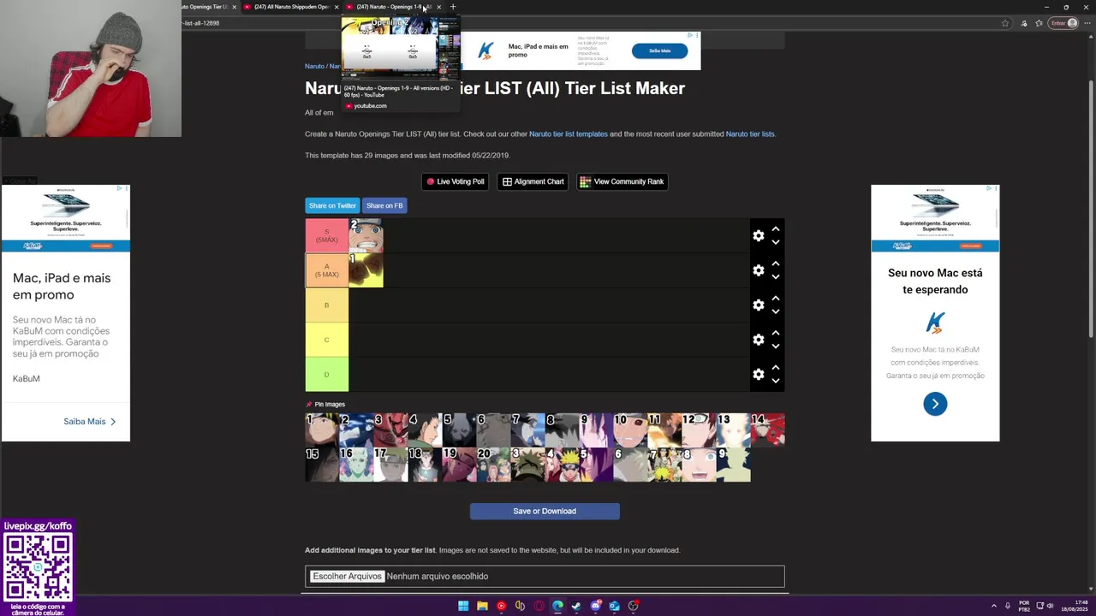Open the Naruto tier list templates link
Image resolution: width=1096 pixels, height=616 pixels.
click(x=568, y=133)
